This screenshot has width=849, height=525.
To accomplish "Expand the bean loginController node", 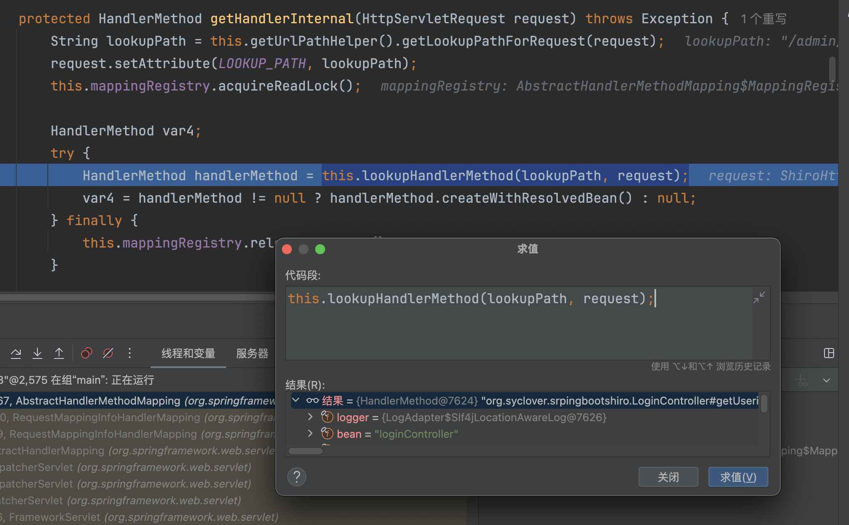I will click(310, 434).
